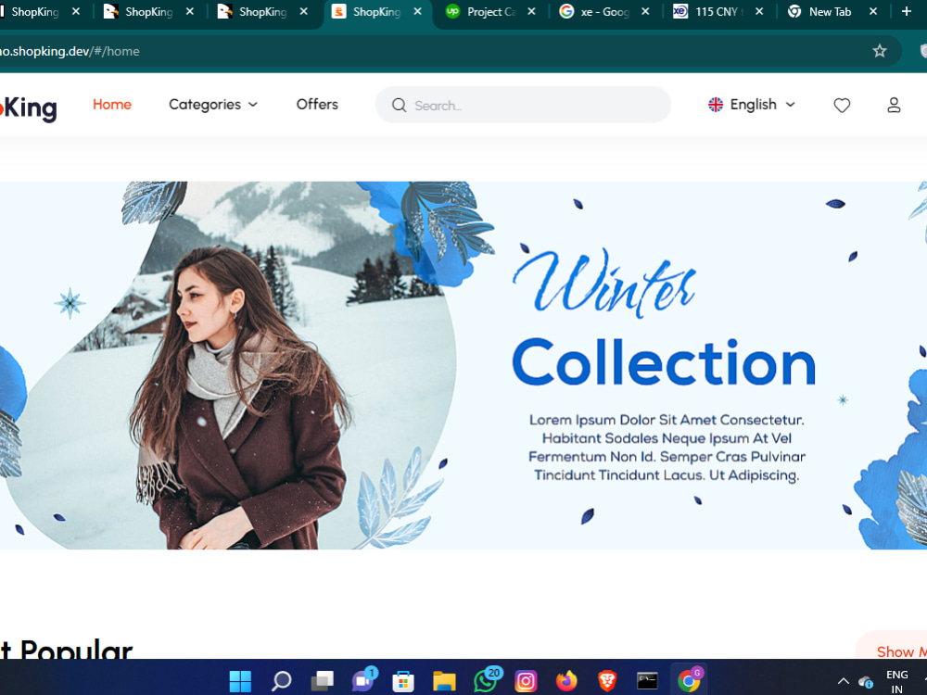927x695 pixels.
Task: Open the Offers page
Action: pyautogui.click(x=317, y=105)
